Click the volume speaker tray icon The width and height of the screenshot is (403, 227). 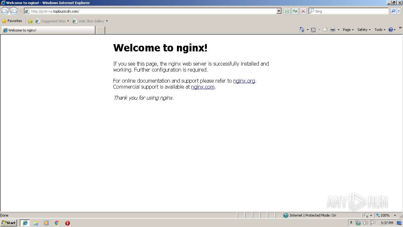(x=366, y=223)
